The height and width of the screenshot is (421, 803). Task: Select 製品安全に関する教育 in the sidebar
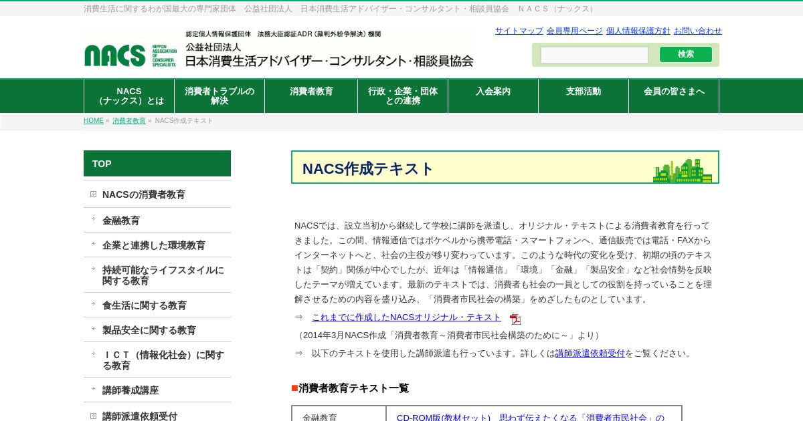[149, 330]
